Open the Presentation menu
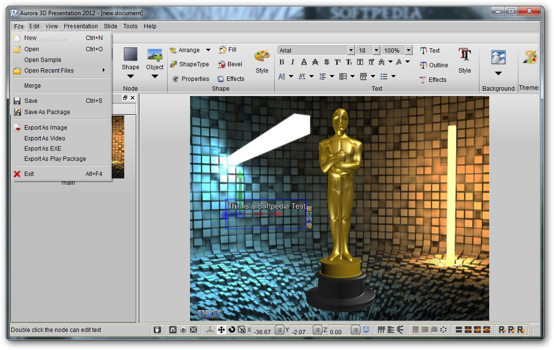The height and width of the screenshot is (350, 554). 80,26
